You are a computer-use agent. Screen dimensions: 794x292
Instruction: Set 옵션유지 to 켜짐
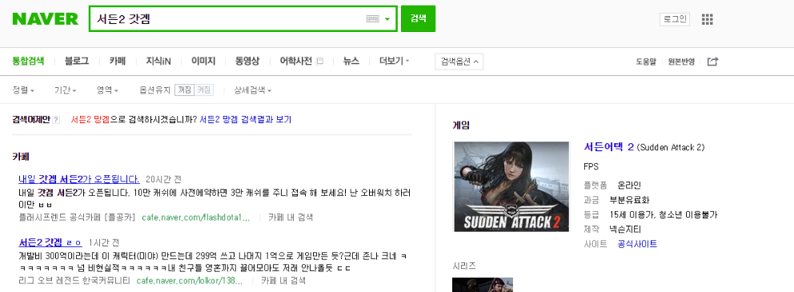pos(203,90)
